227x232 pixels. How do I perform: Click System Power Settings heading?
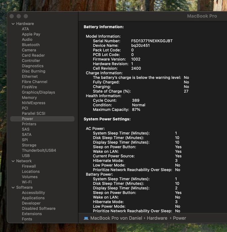pyautogui.click(x=107, y=119)
